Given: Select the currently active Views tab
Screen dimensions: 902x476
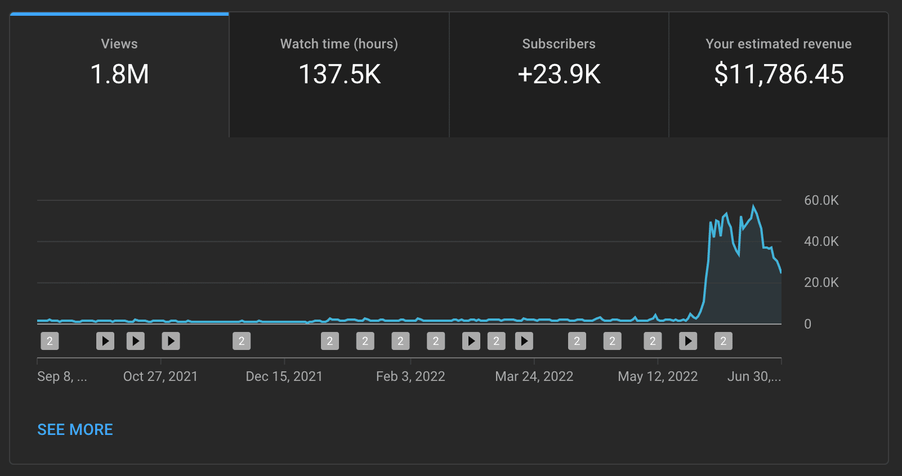Looking at the screenshot, I should pyautogui.click(x=119, y=62).
